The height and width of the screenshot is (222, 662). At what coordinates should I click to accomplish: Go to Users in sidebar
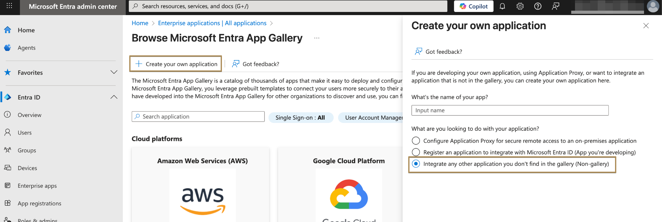[x=25, y=133]
